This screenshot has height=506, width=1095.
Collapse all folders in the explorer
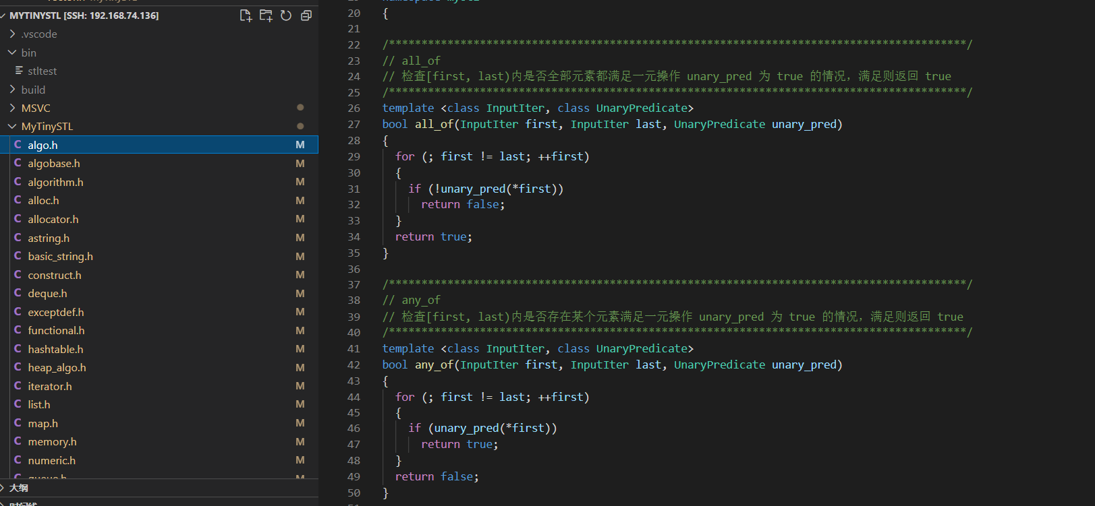point(306,15)
